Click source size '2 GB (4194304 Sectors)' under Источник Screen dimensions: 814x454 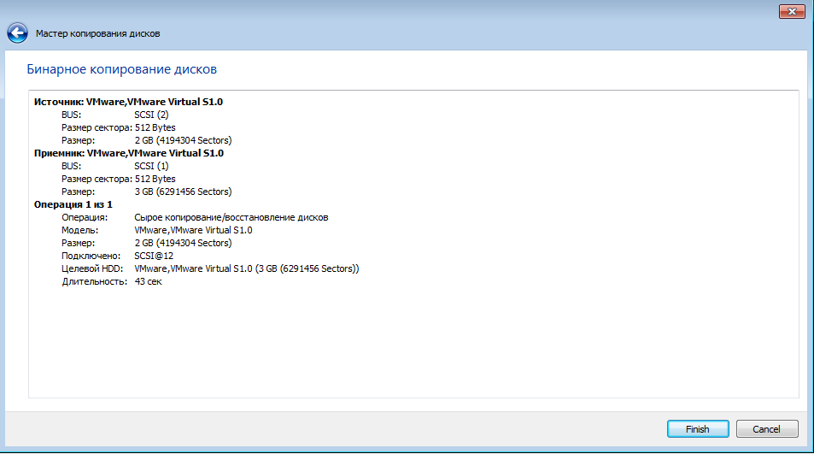pyautogui.click(x=184, y=140)
